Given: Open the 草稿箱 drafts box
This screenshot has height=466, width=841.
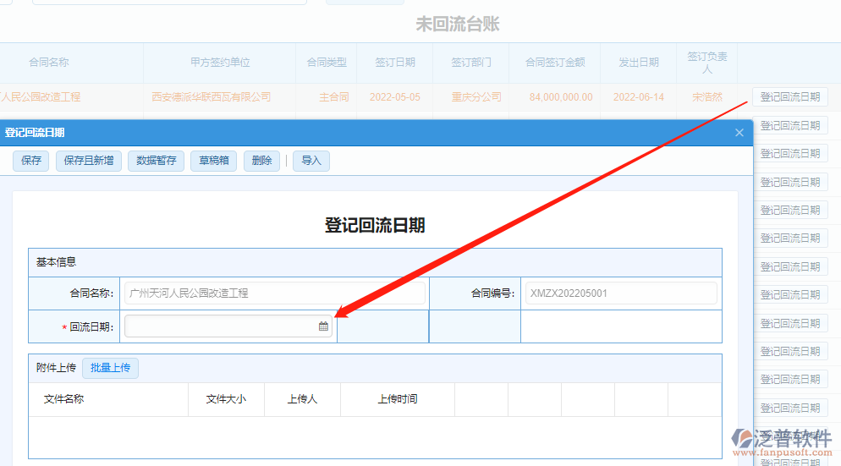Looking at the screenshot, I should (x=214, y=161).
